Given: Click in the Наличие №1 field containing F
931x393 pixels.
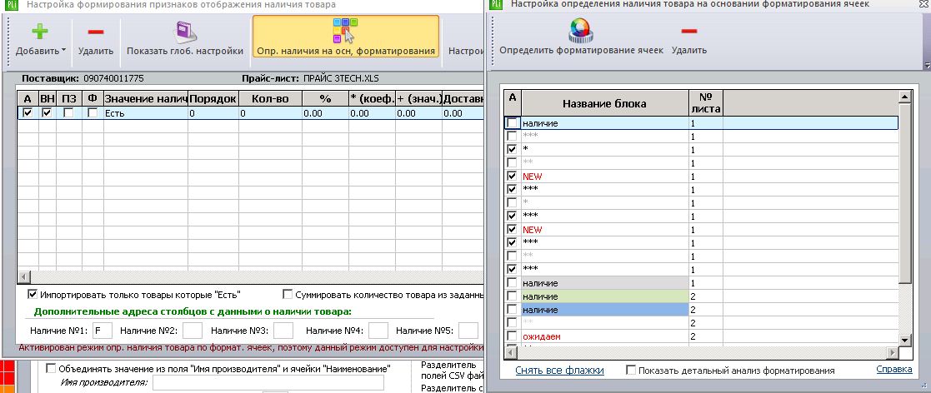Looking at the screenshot, I should (x=103, y=331).
